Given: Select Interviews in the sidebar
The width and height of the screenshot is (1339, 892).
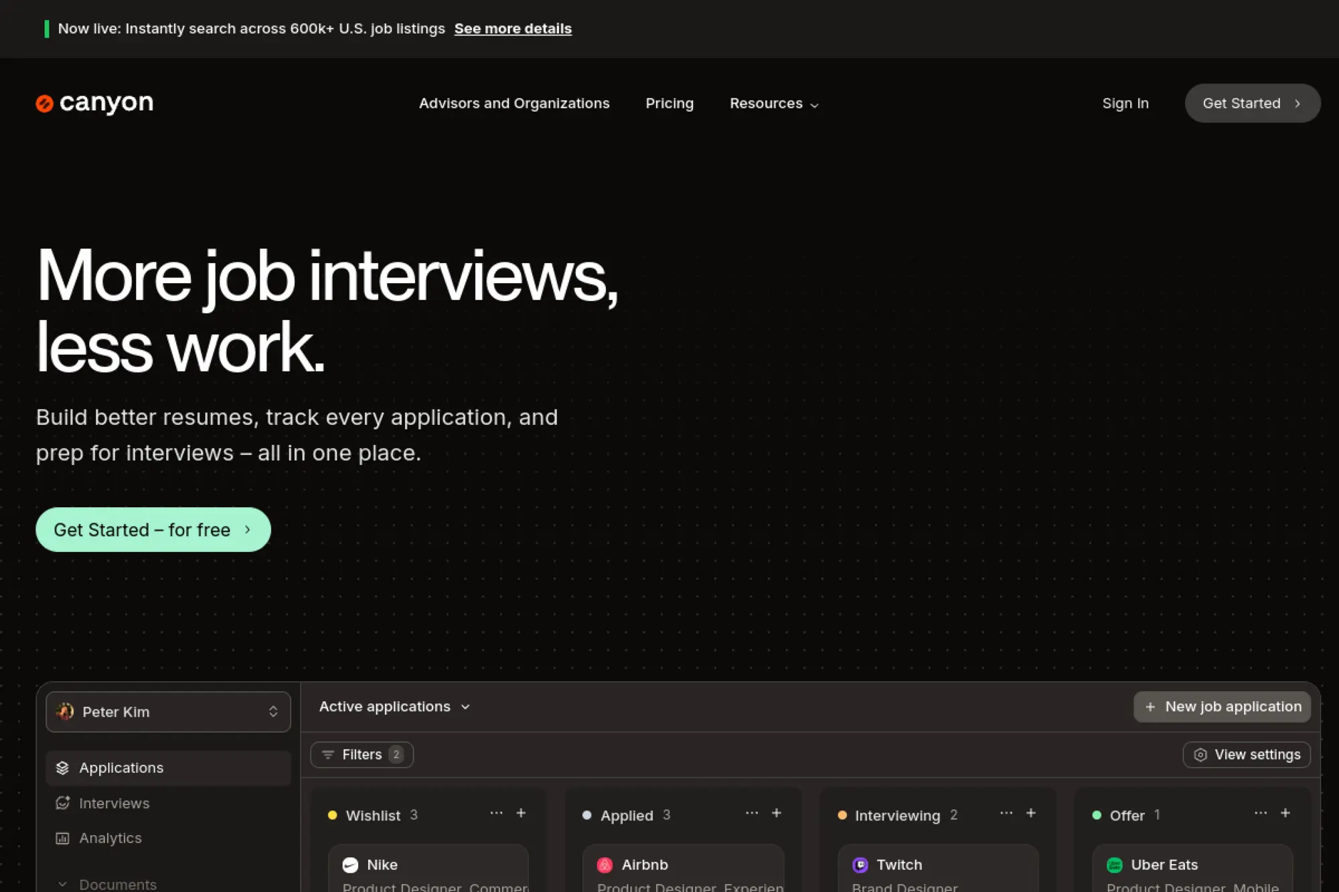Looking at the screenshot, I should [114, 803].
